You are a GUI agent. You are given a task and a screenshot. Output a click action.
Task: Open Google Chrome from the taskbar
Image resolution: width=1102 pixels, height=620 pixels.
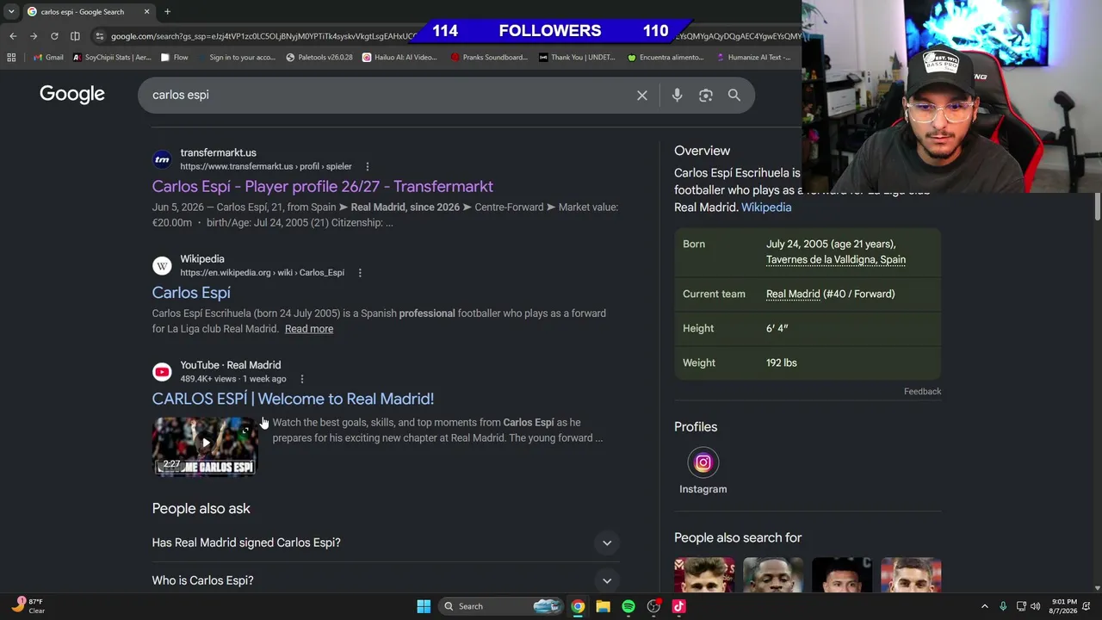click(578, 606)
